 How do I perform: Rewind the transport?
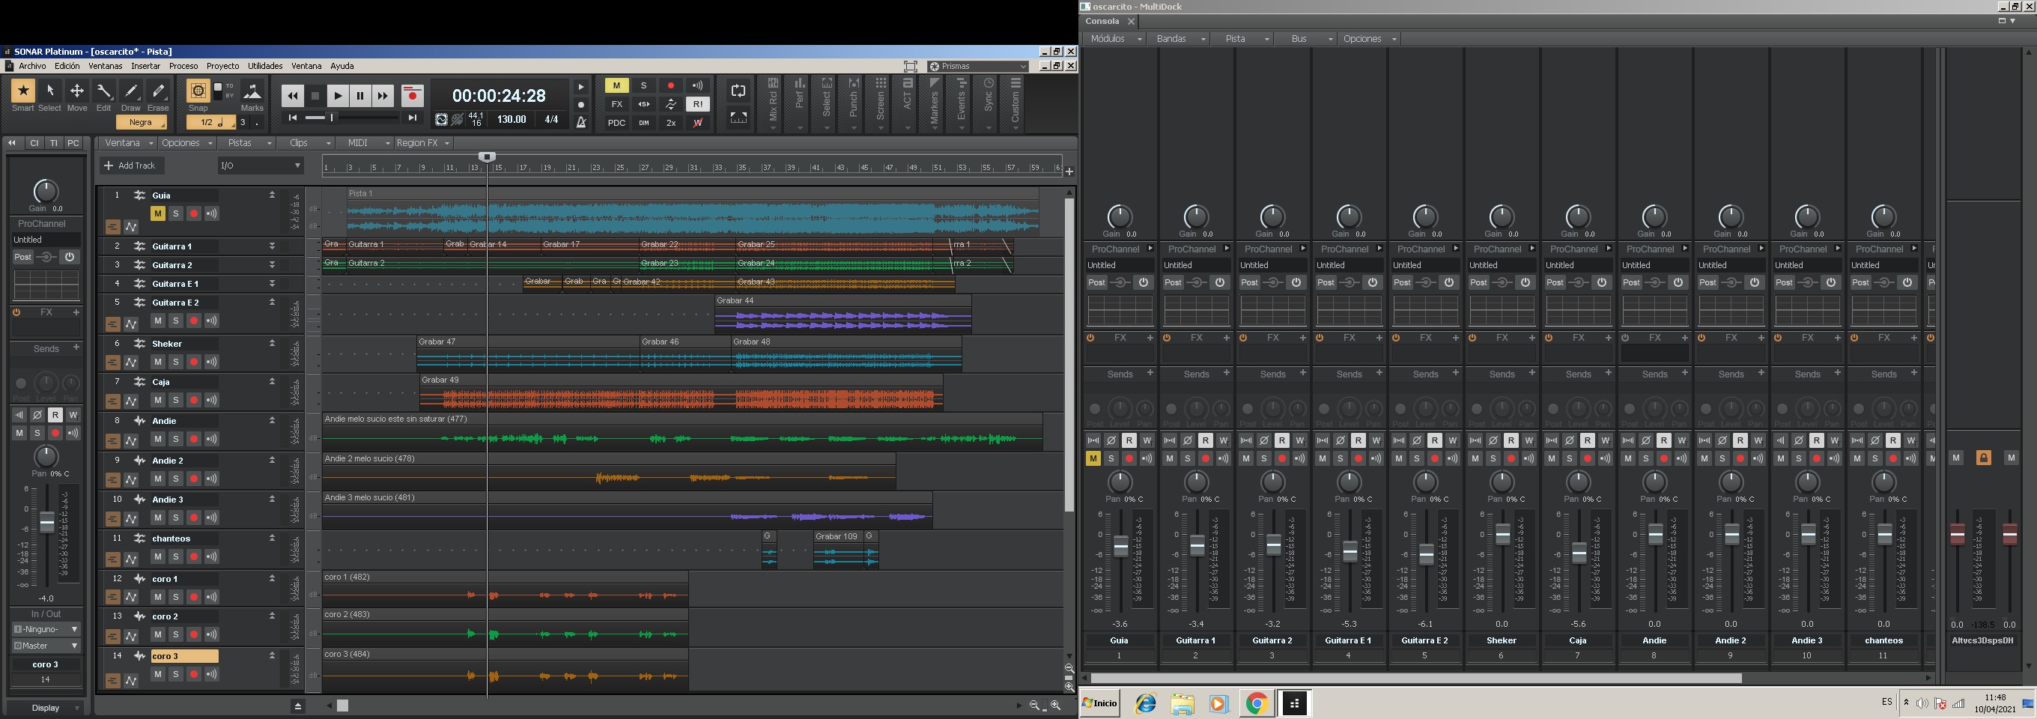(x=292, y=96)
